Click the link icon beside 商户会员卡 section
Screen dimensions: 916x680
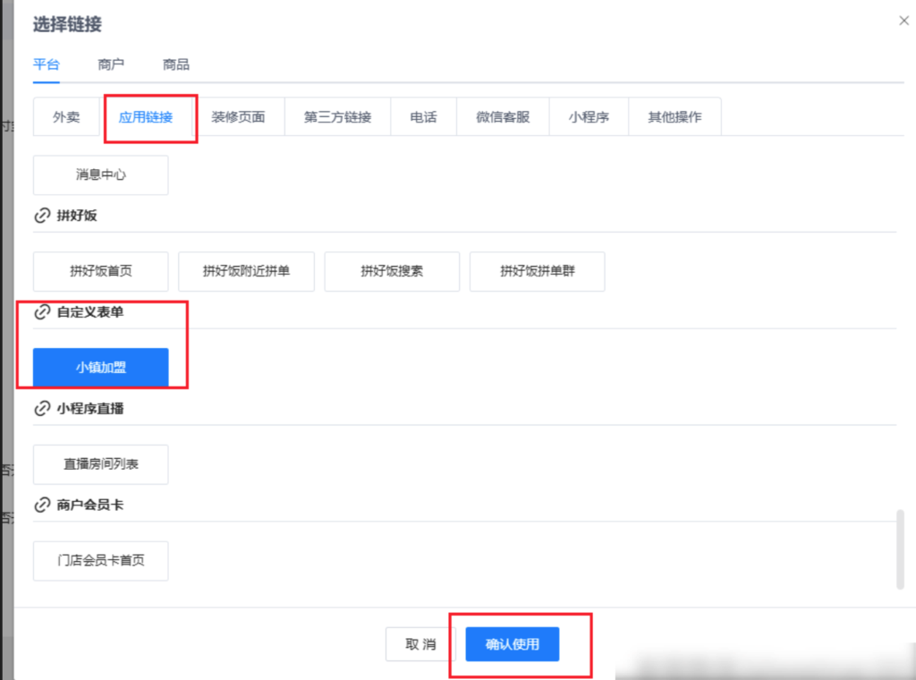click(x=43, y=505)
